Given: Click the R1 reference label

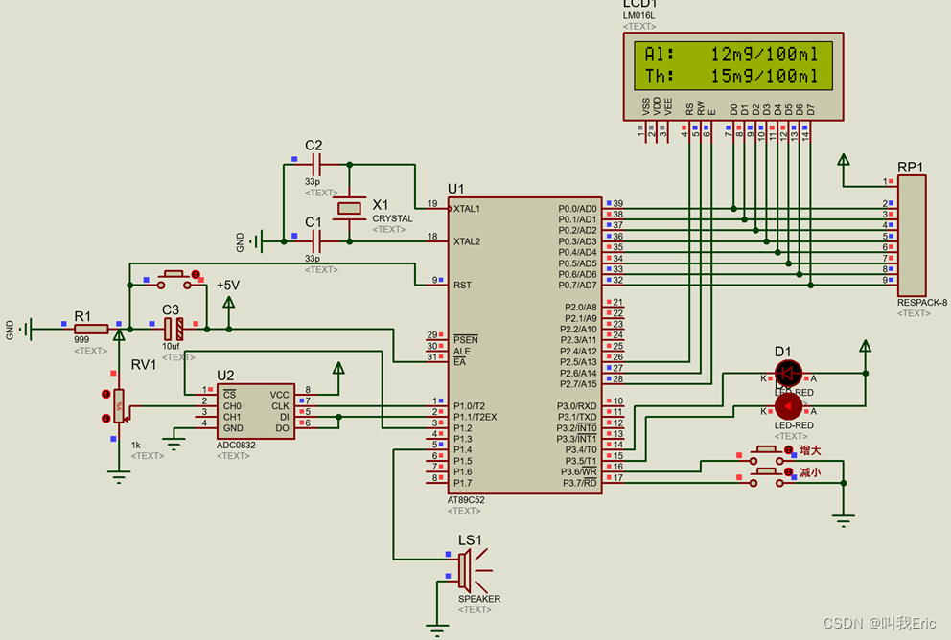Looking at the screenshot, I should click(82, 316).
